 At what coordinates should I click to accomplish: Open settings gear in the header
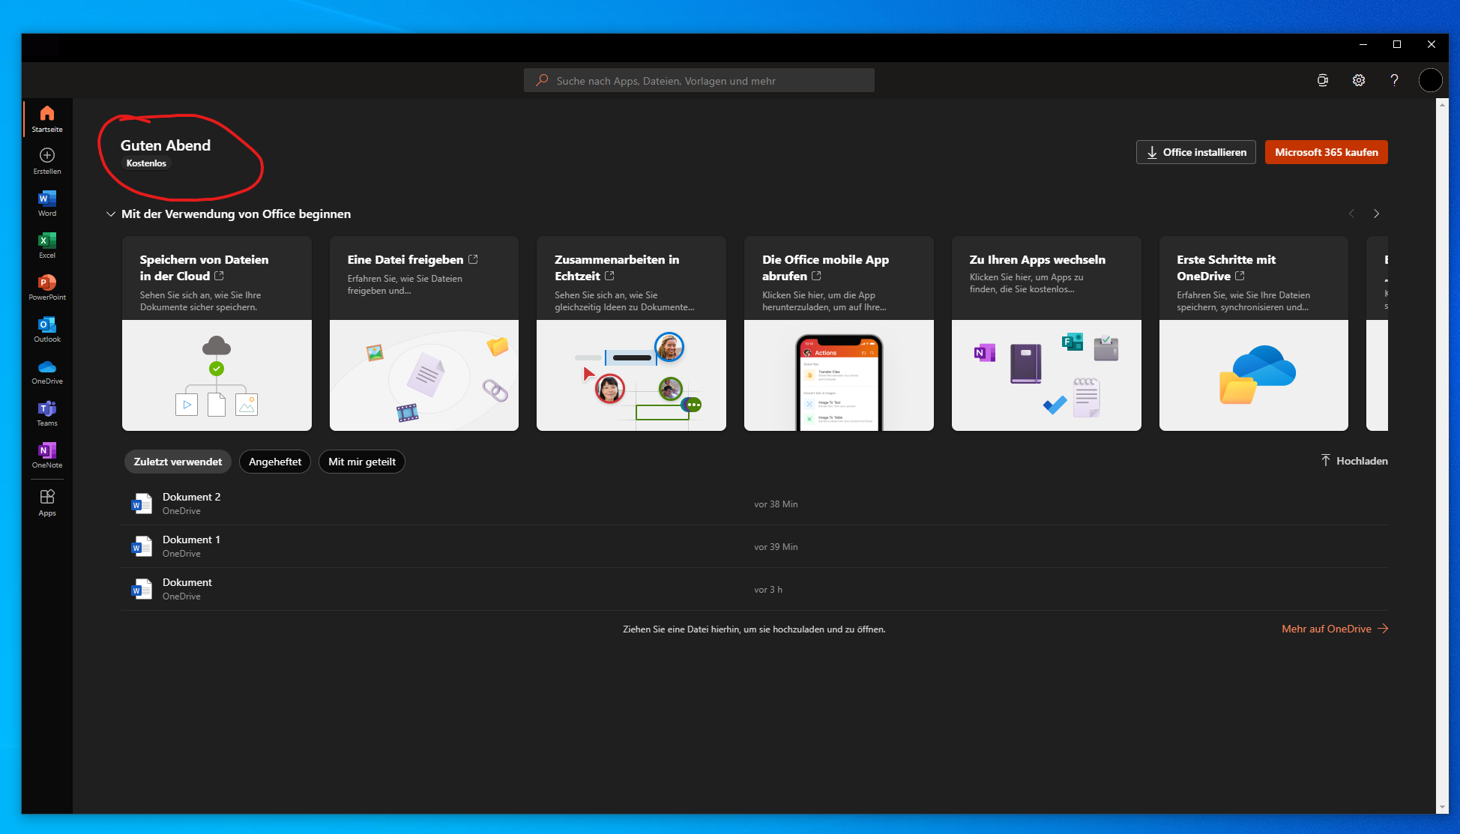(1358, 80)
